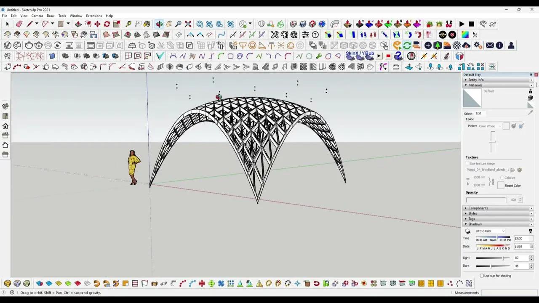
Task: Activate the Orbit tool
Action: point(160,24)
